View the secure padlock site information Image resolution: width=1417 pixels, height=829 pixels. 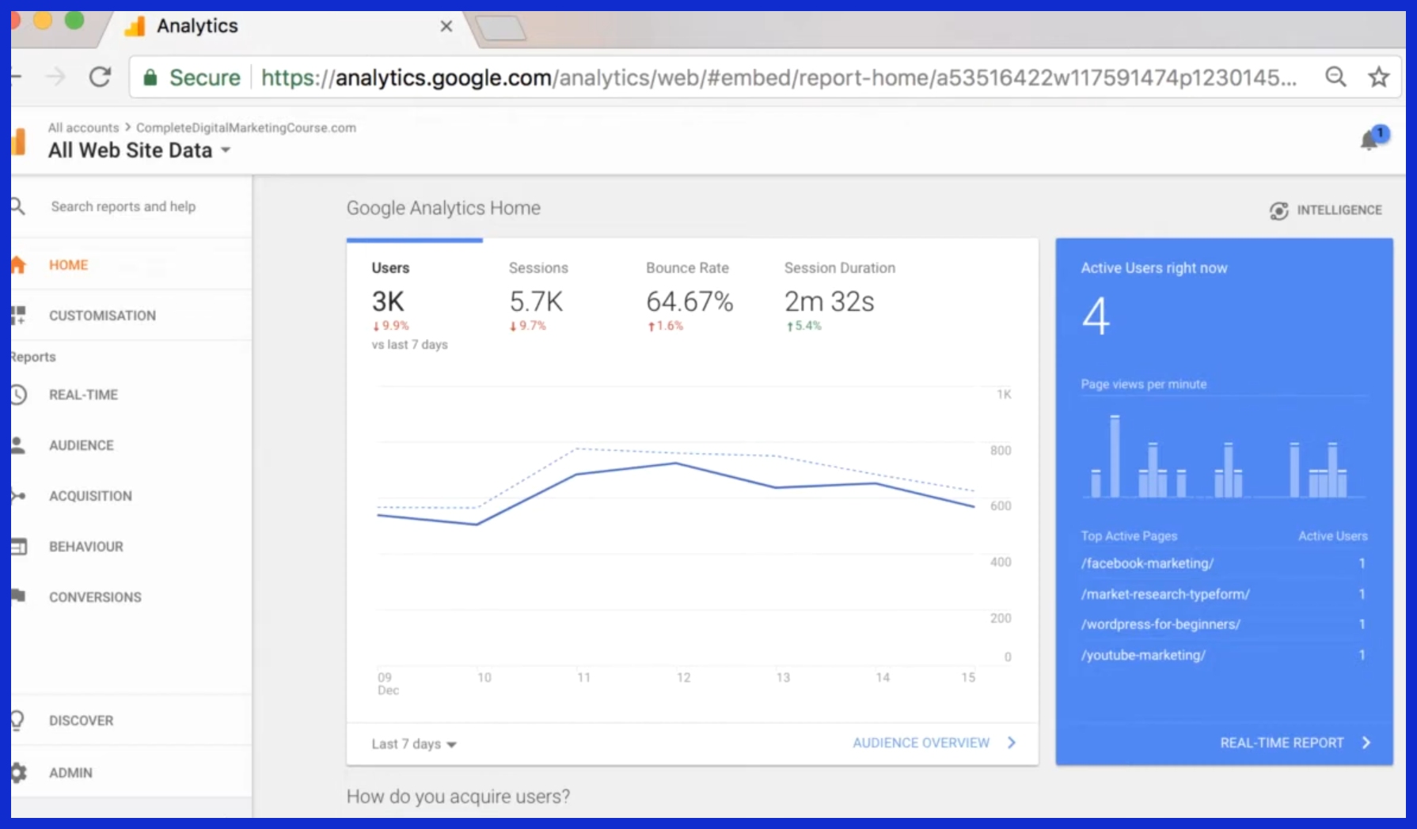[x=150, y=78]
